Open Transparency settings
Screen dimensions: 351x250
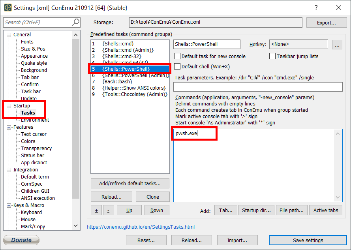coord(36,148)
